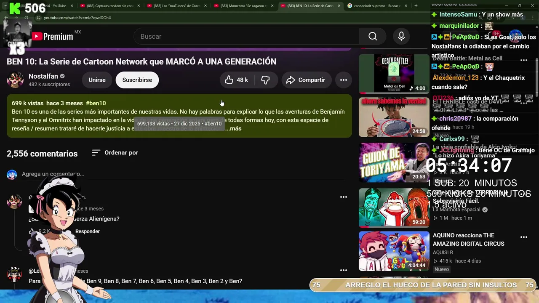
Task: Close the 'cannonbolt supremo' Google tab
Action: [x=406, y=6]
